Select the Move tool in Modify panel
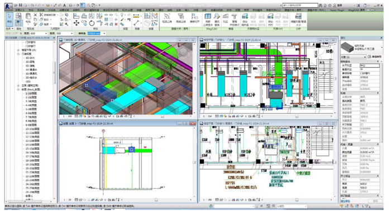 [77, 23]
